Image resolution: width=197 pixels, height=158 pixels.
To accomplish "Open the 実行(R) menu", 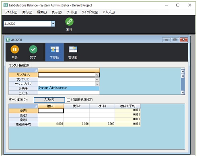I will click(x=27, y=12).
